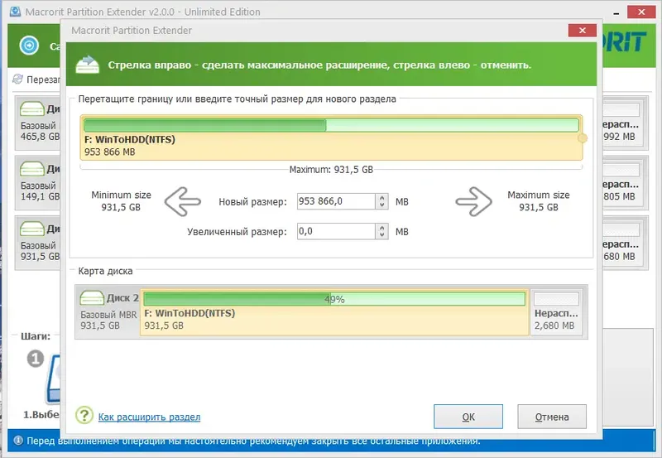Click the Перезагрузить refresh icon in main window

[17, 79]
